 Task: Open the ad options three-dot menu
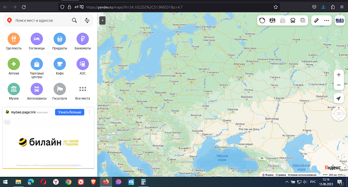[x=89, y=112]
